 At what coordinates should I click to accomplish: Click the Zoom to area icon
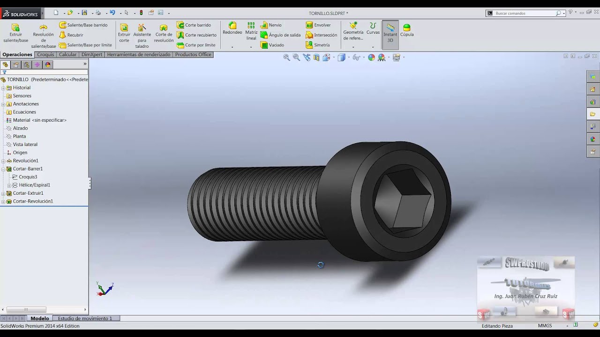click(x=296, y=57)
